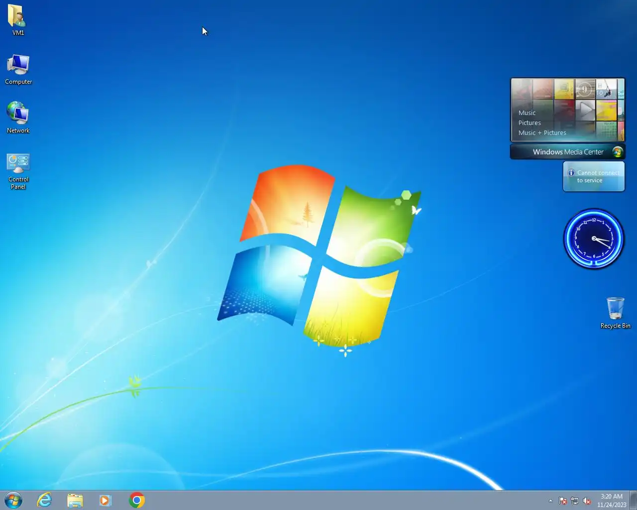
Task: Click the blue analog clock gadget
Action: pyautogui.click(x=594, y=239)
